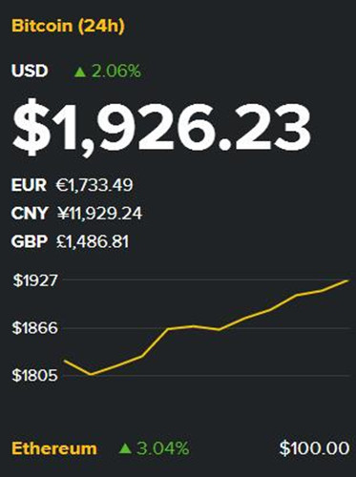Click the ¥11,929.24 yuan price
Screen dimensions: 356x477
coord(100,214)
